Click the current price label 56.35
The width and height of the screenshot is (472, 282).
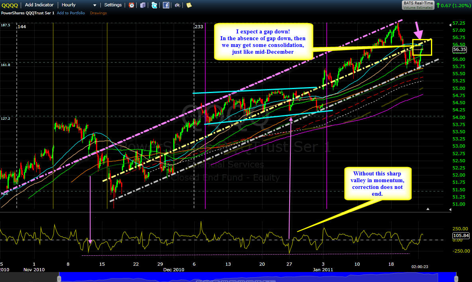460,50
